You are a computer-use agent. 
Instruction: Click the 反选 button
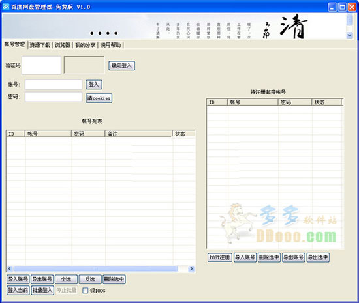tap(90, 280)
